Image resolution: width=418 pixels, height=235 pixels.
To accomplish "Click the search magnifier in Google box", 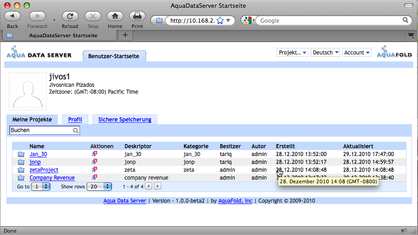I will 406,20.
